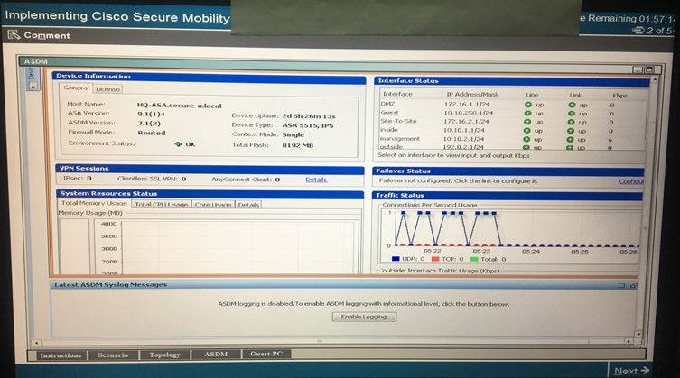
Task: Click the TCP red legend swatch
Action: point(435,259)
